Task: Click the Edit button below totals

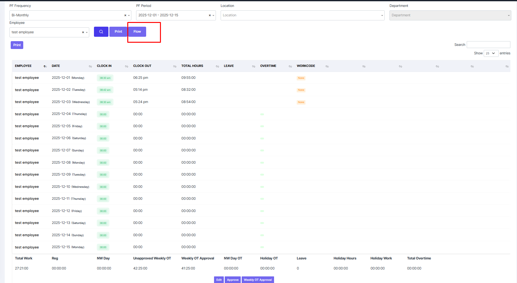Action: pos(219,280)
